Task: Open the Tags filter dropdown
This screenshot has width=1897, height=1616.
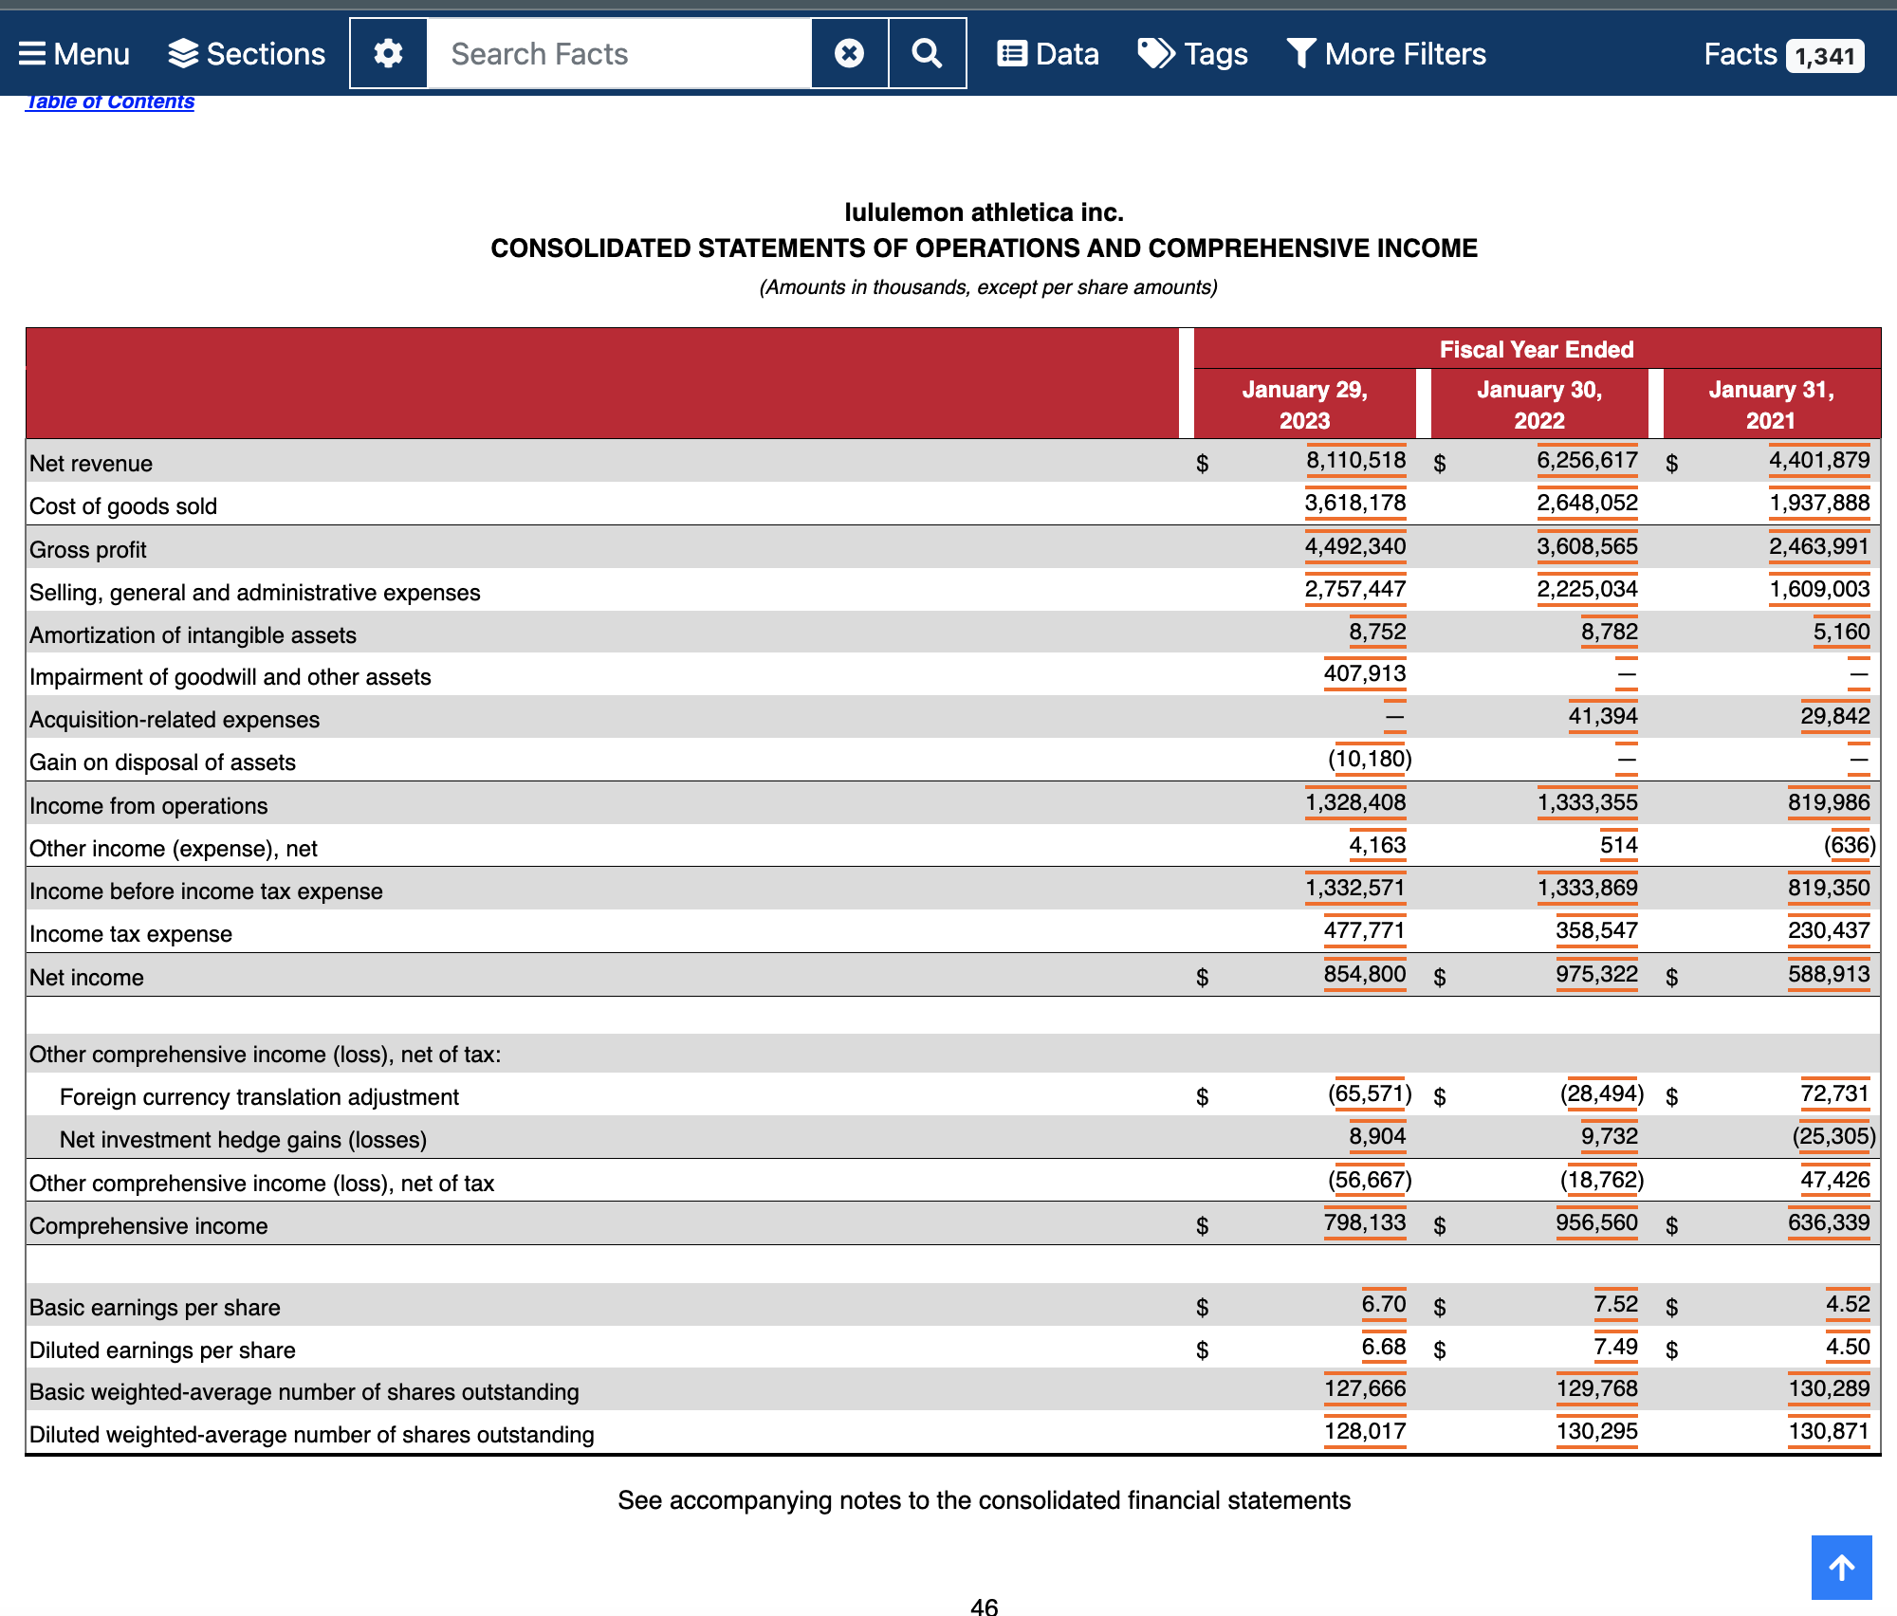Action: click(1192, 54)
